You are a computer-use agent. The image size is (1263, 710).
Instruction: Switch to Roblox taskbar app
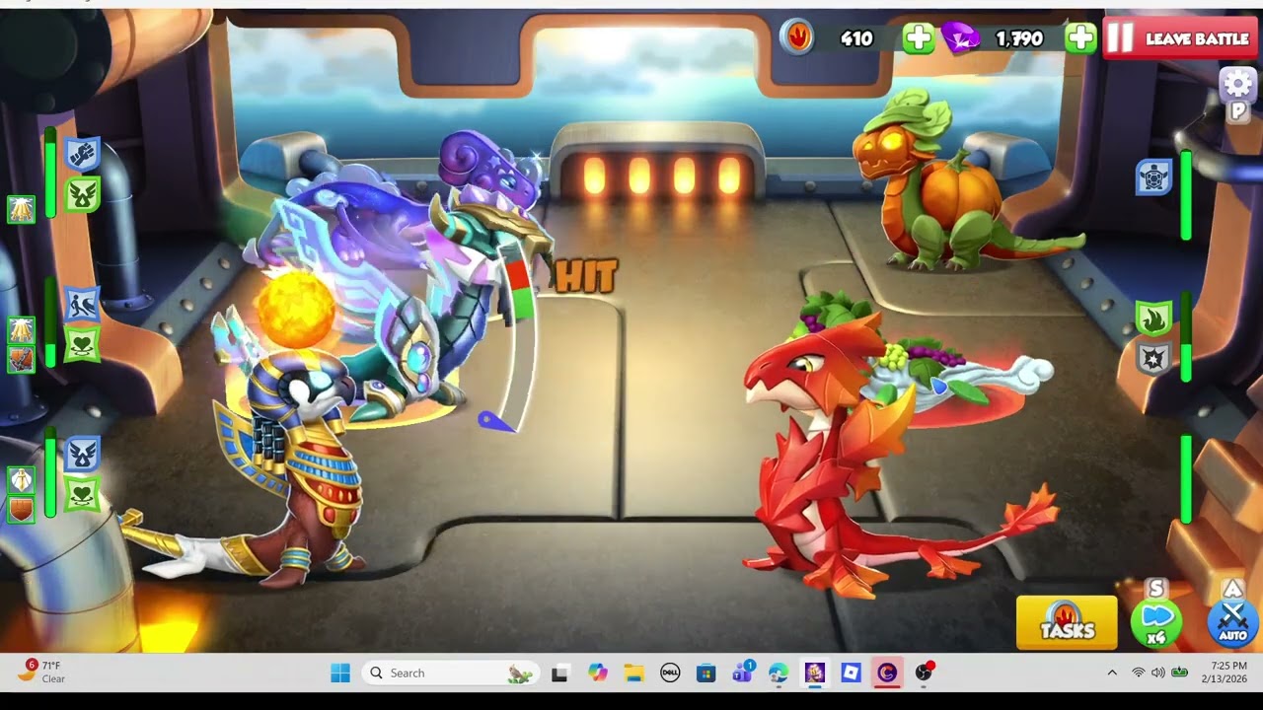tap(851, 673)
